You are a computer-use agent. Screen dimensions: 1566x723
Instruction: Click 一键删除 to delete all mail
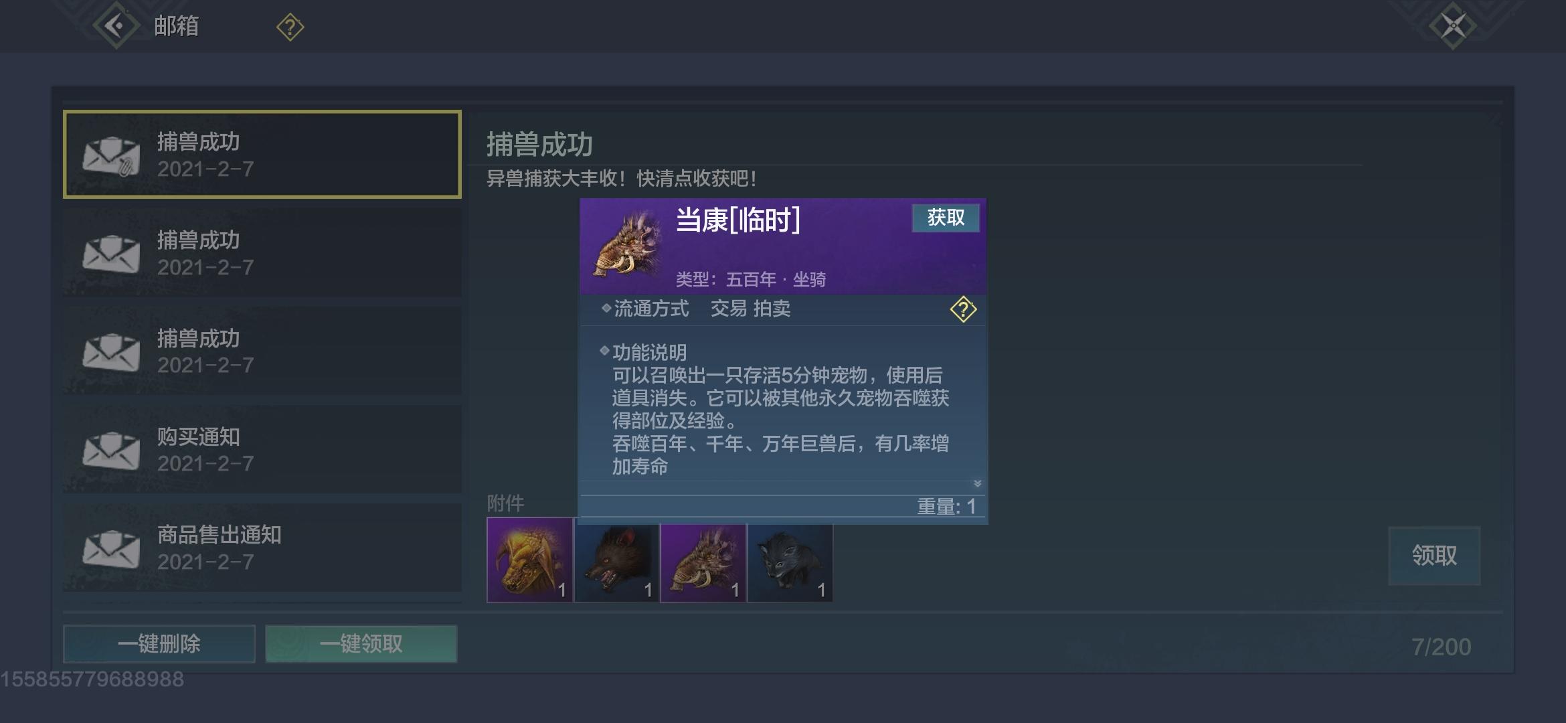pos(159,644)
